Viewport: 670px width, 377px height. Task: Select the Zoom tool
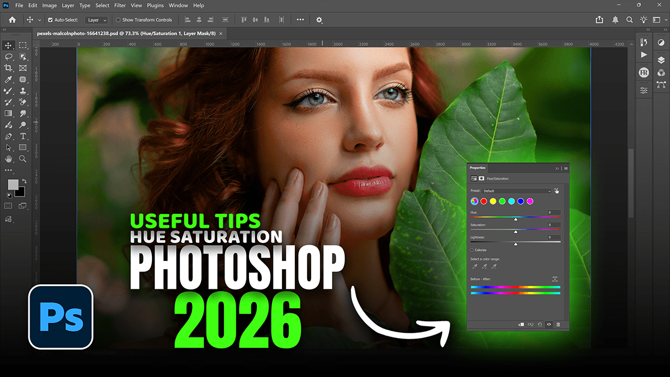(23, 159)
